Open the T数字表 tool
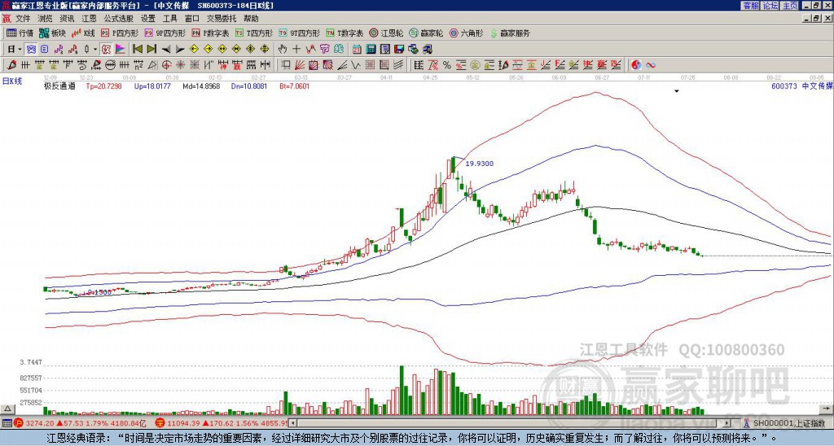Image resolution: width=834 pixels, height=446 pixels. coord(345,33)
